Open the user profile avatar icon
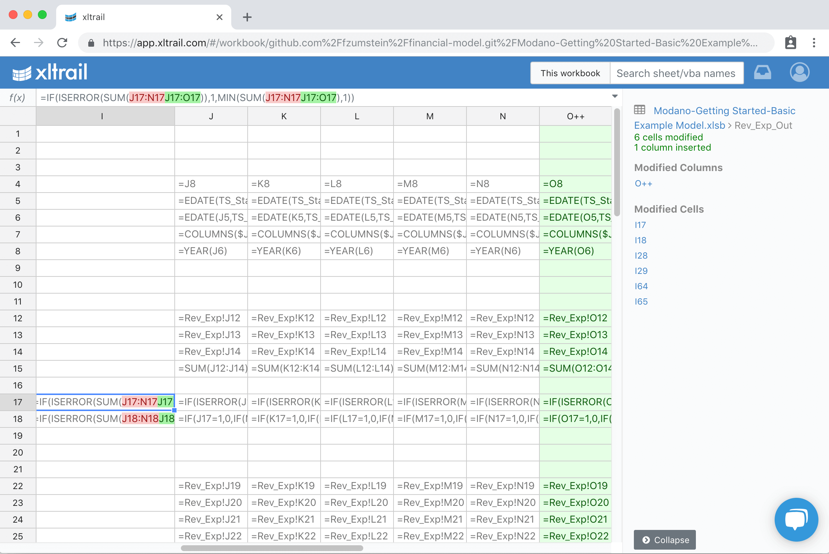Screen dimensions: 829x554 pos(799,73)
